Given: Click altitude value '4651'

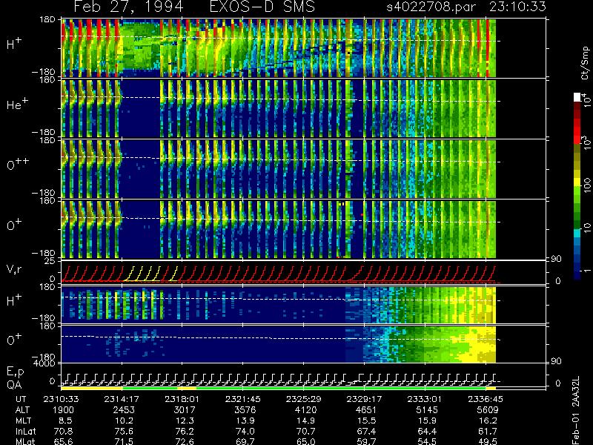Looking at the screenshot, I should click(x=366, y=410).
